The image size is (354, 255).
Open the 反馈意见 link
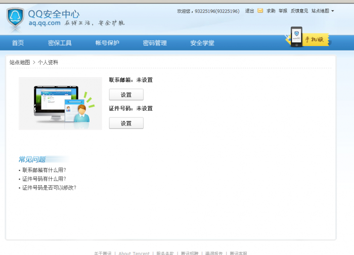click(x=299, y=11)
